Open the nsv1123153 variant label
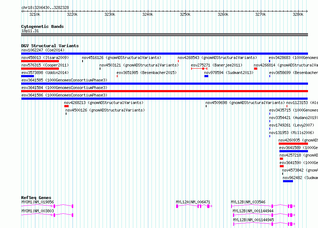This screenshot has height=228, width=318. (302, 103)
